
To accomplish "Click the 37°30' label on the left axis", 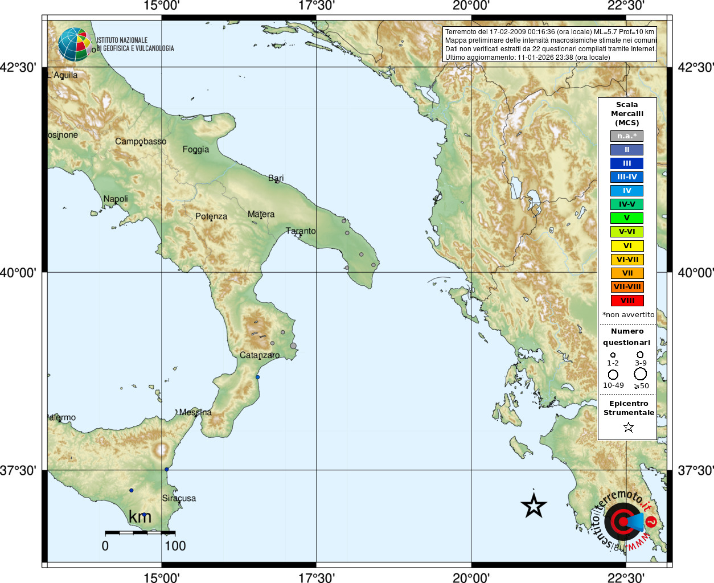I will point(19,470).
